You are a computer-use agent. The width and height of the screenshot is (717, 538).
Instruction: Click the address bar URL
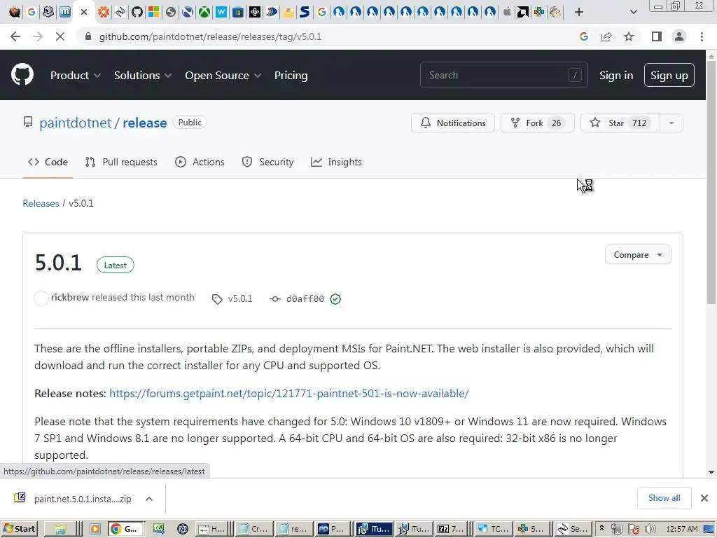(210, 36)
